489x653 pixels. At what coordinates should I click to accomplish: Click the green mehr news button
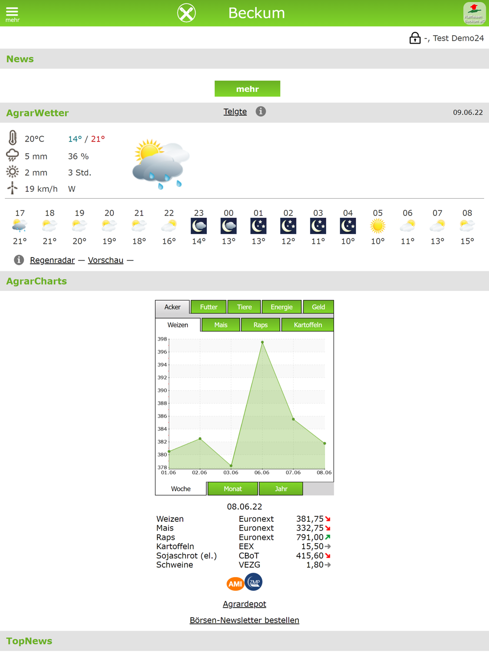[247, 89]
